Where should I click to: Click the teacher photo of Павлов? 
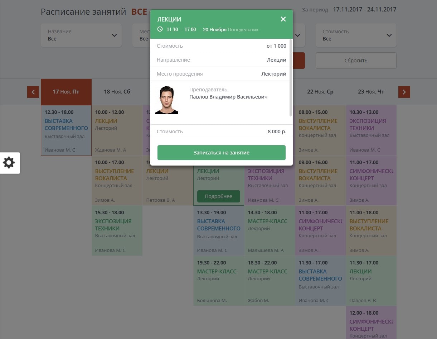(166, 100)
